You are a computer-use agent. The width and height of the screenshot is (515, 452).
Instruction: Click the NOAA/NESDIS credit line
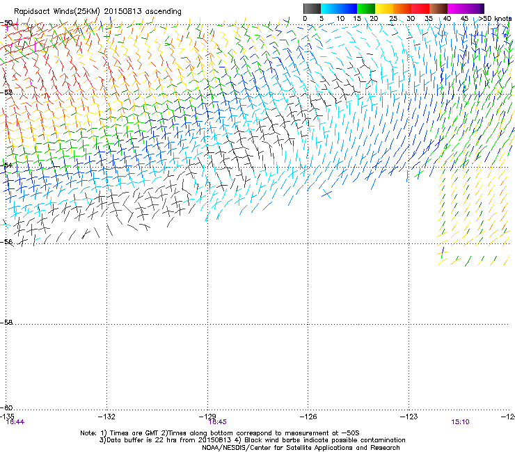coord(301,448)
